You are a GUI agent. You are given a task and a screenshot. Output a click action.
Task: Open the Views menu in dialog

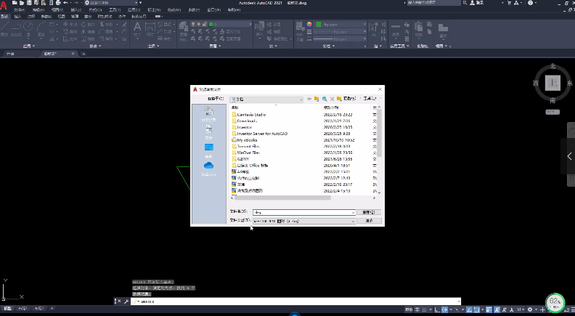(350, 99)
